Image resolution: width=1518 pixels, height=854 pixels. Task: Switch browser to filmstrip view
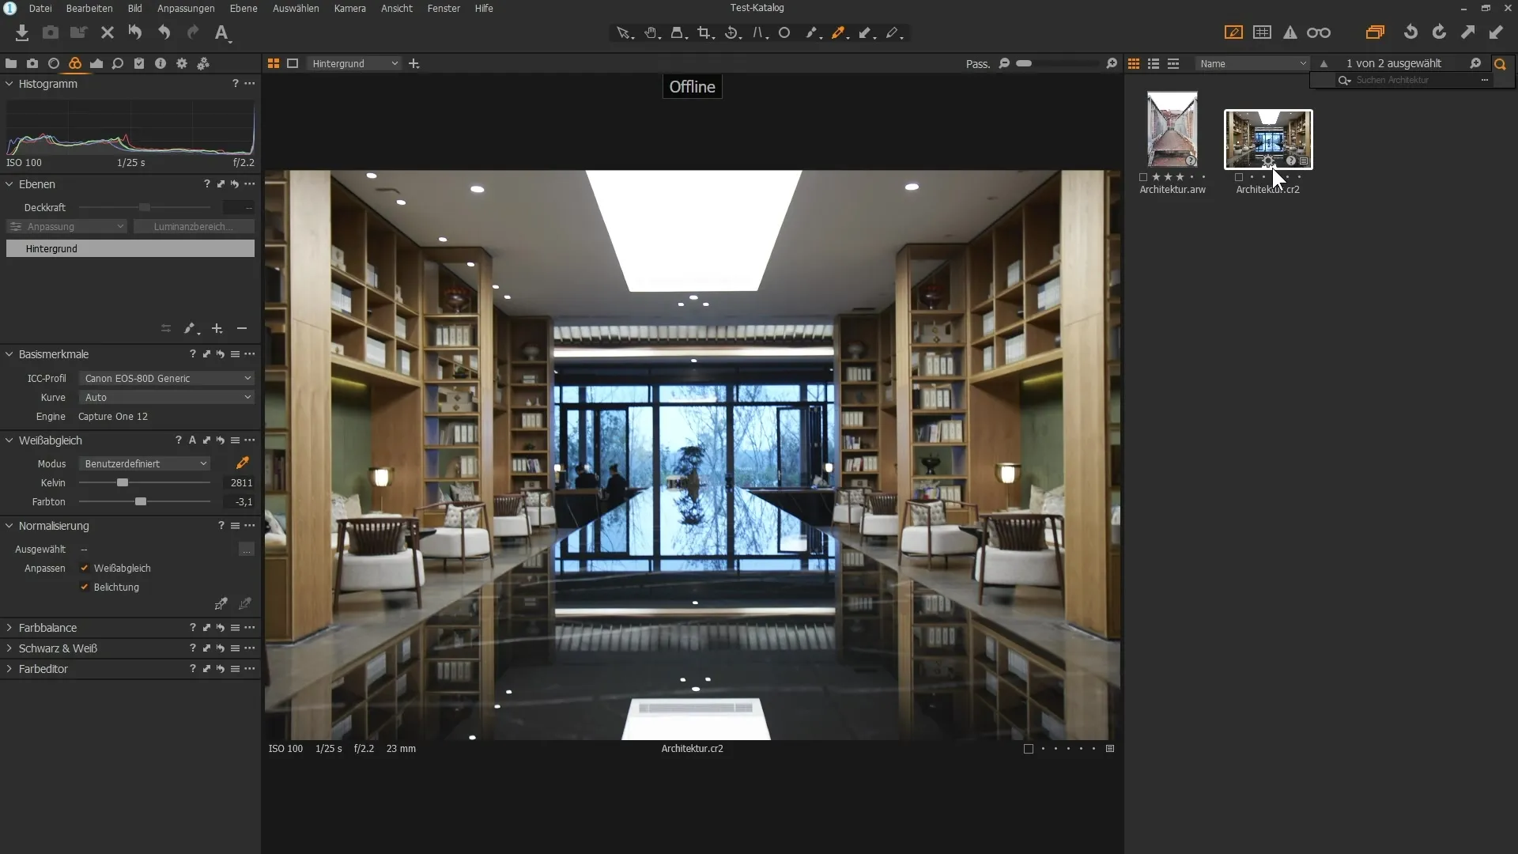pos(1173,63)
